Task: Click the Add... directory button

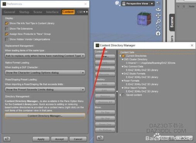Action: point(105,85)
